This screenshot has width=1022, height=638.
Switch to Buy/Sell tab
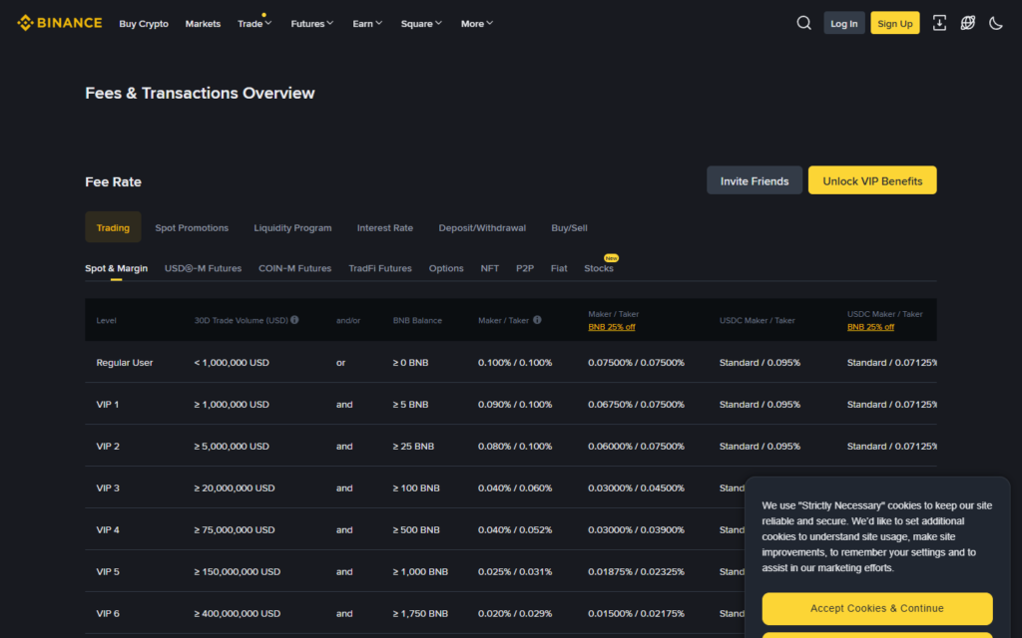point(569,228)
